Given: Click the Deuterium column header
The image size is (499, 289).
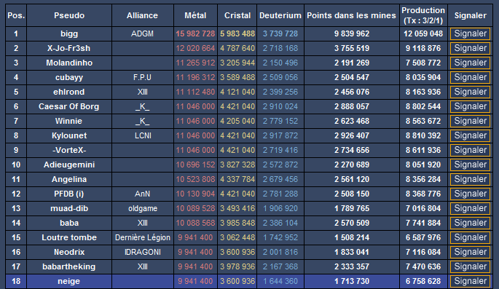Looking at the screenshot, I should (x=280, y=15).
